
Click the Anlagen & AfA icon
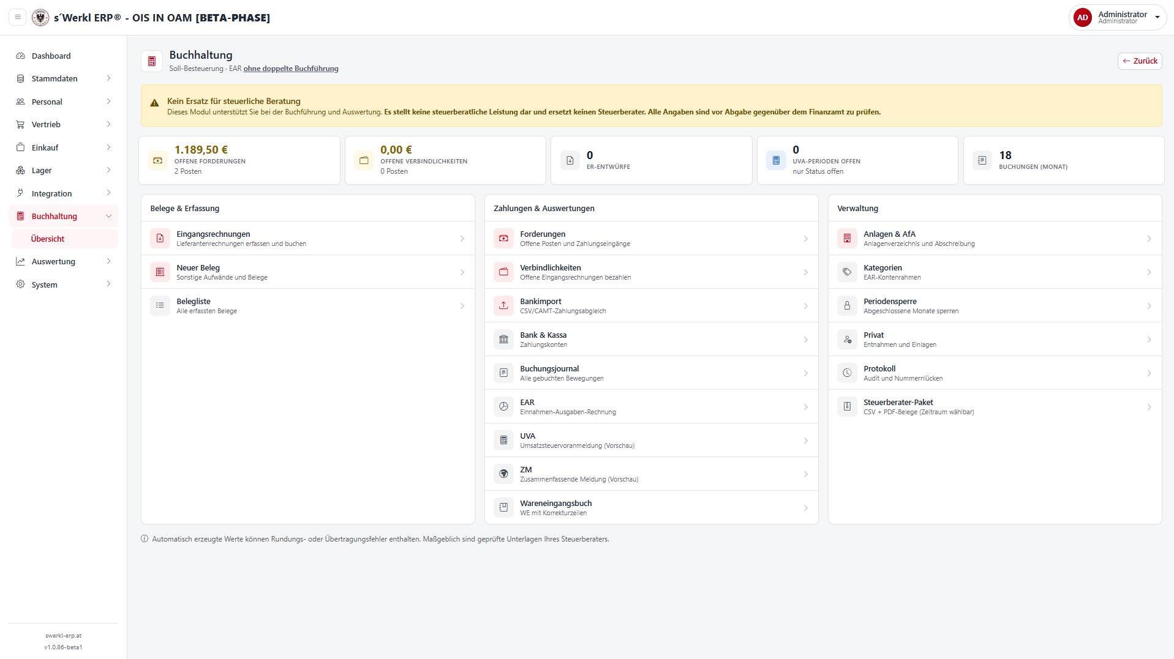pos(847,238)
